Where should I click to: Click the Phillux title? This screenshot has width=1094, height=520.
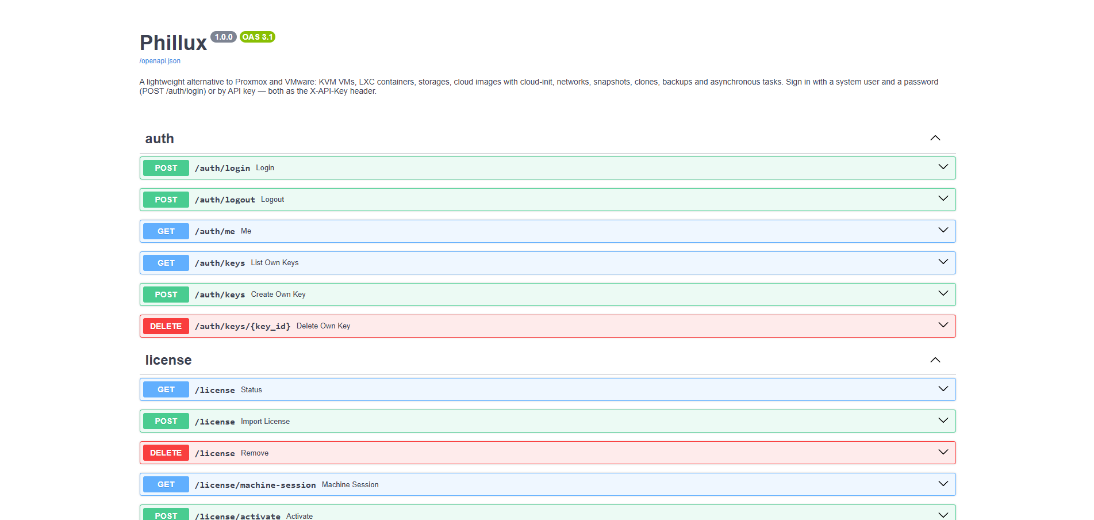click(x=173, y=43)
